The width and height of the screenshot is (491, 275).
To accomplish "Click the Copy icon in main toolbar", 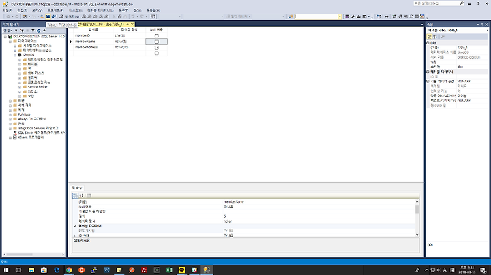I will click(x=119, y=16).
